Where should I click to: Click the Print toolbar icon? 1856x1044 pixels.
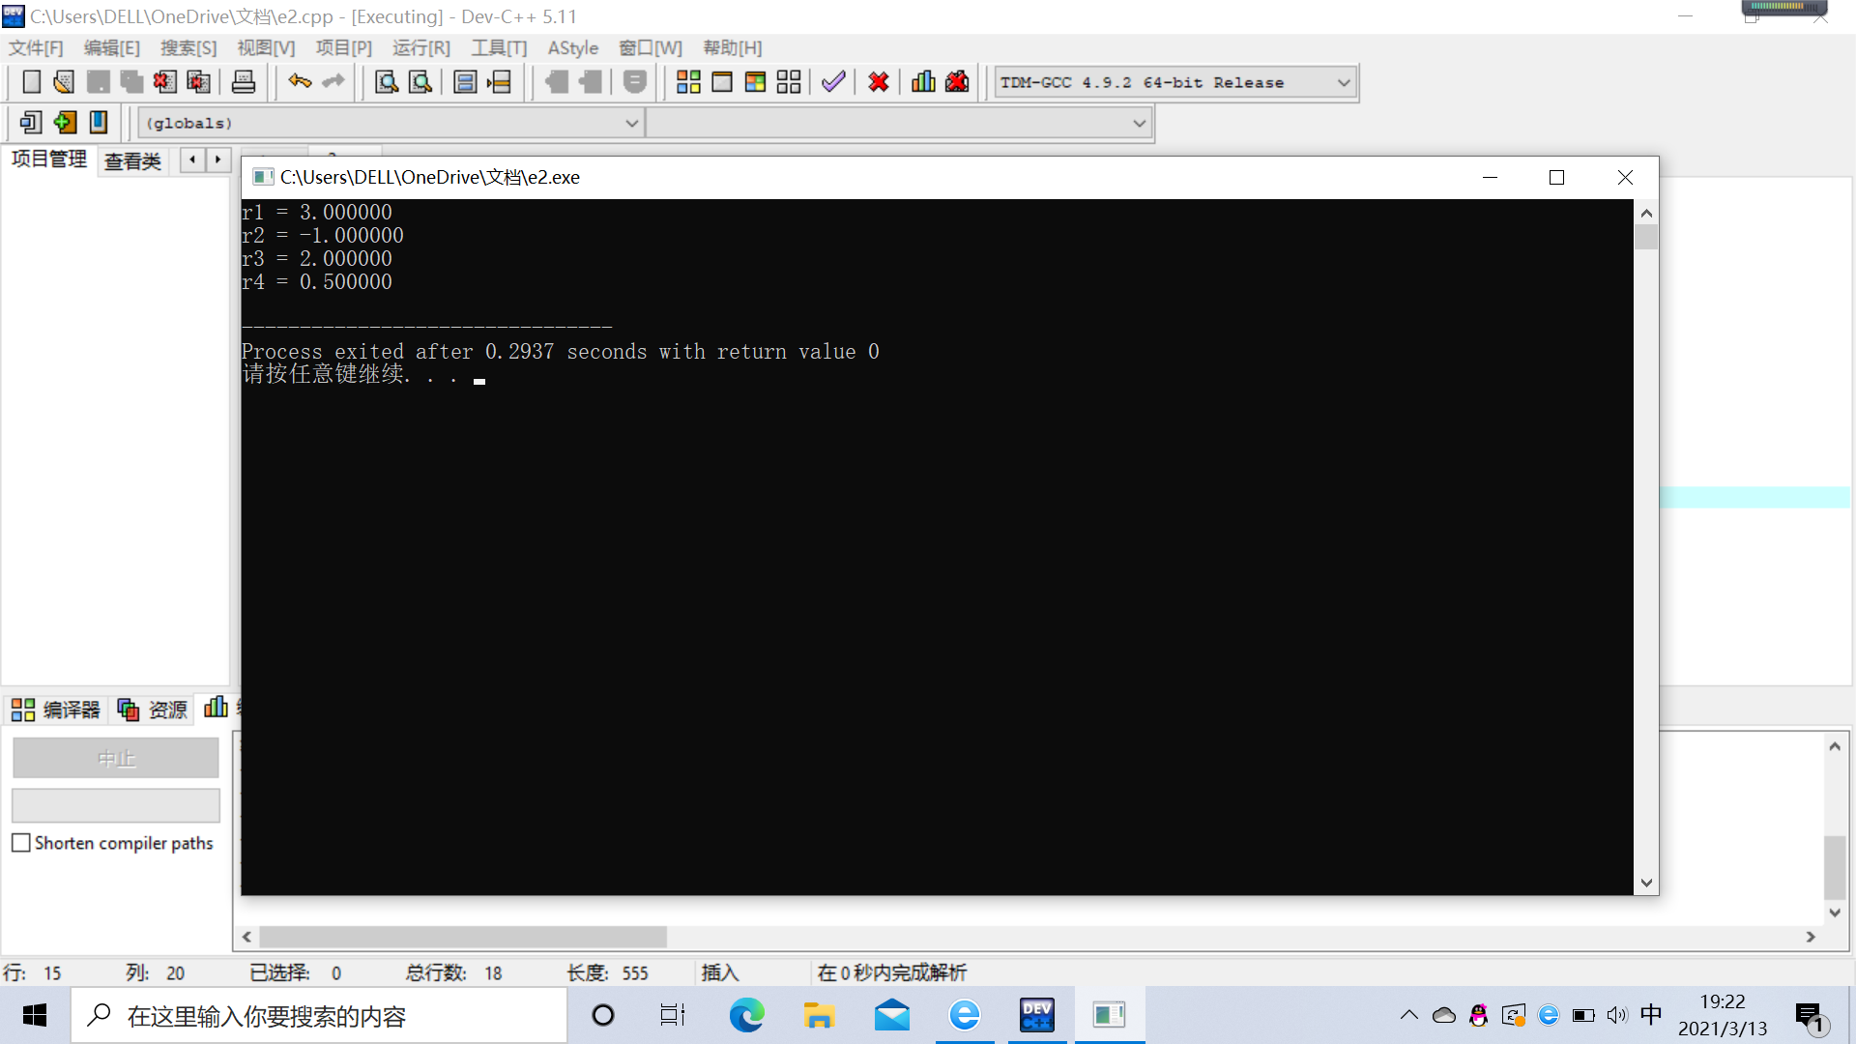pyautogui.click(x=244, y=82)
